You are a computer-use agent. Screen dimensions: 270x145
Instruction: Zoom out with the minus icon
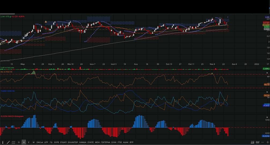coord(263,142)
